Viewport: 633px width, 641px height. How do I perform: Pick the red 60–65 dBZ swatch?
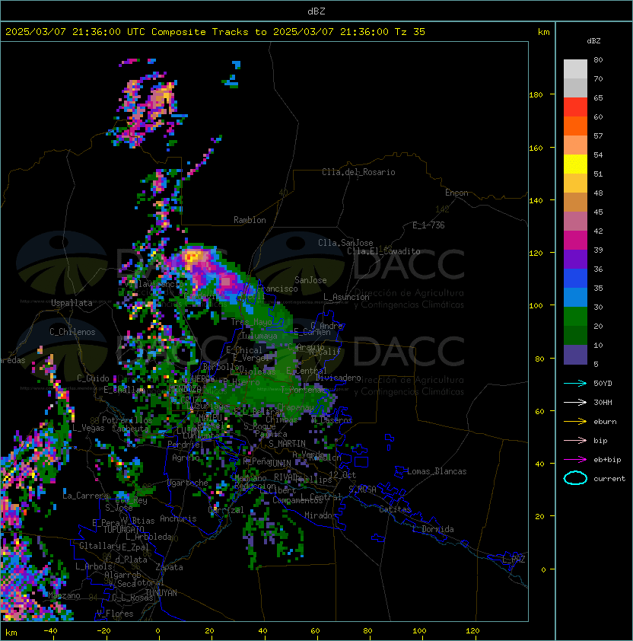coord(575,107)
